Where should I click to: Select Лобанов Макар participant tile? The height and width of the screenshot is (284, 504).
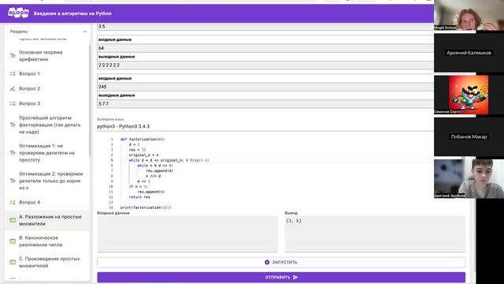coord(469,136)
